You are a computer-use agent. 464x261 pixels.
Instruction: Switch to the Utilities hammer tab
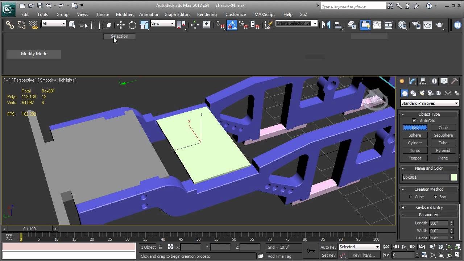point(454,81)
